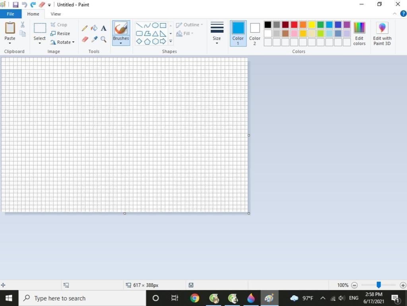407x306 pixels.
Task: Select the Color picker eyedropper tool
Action: click(94, 39)
